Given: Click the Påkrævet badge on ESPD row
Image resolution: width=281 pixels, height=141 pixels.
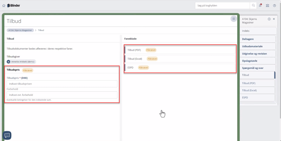Looking at the screenshot, I should click(x=143, y=68).
